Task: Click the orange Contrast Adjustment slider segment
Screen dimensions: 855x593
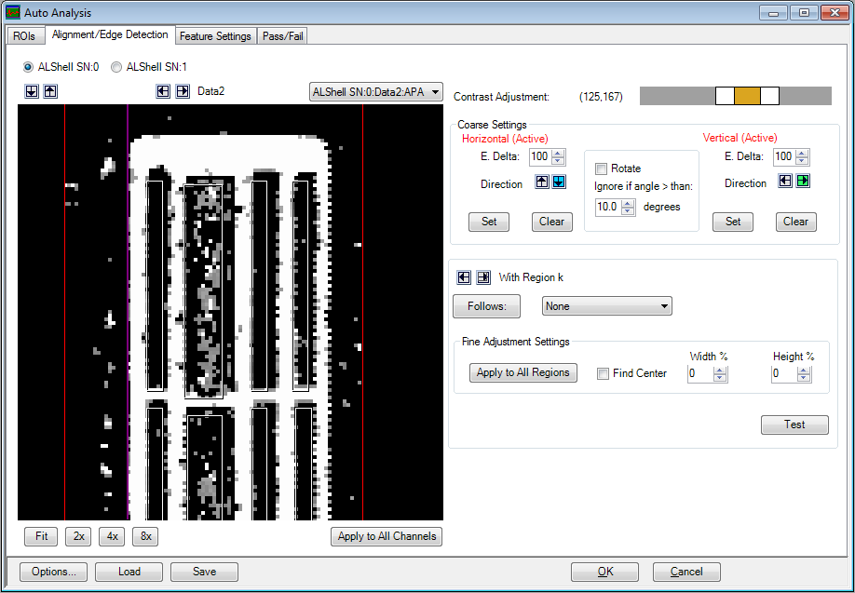Action: [x=747, y=96]
